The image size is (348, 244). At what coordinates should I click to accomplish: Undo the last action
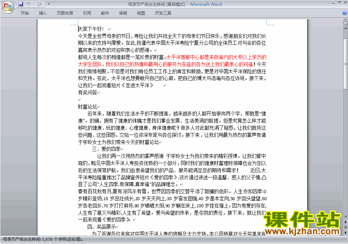pos(28,4)
